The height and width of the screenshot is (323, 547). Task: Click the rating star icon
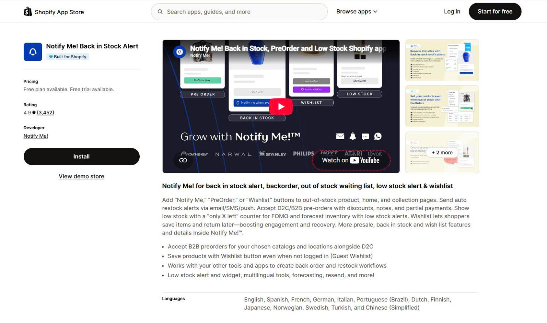(x=34, y=113)
